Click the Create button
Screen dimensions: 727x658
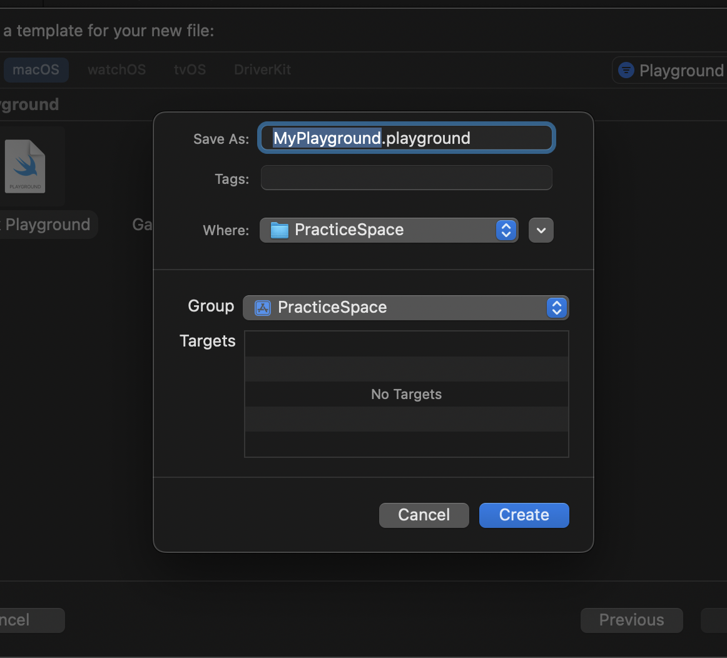(524, 515)
